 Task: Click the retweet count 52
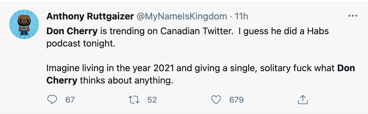tap(152, 100)
